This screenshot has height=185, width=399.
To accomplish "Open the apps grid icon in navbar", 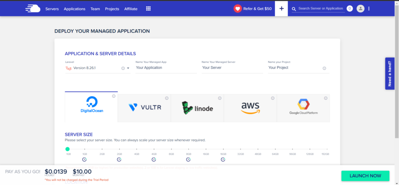I will (148, 9).
